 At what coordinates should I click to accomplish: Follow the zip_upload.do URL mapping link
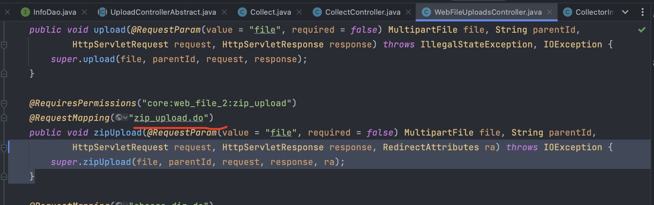[x=168, y=118]
